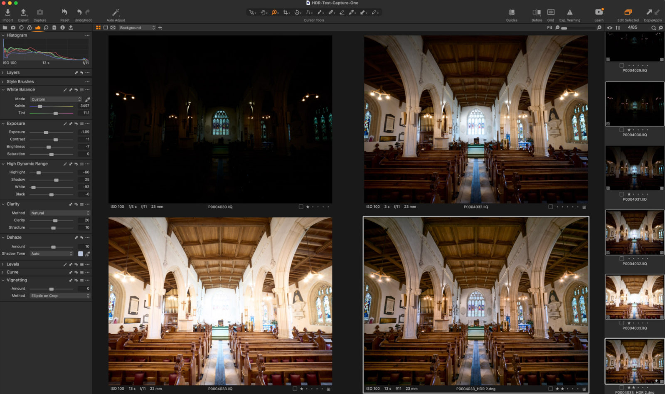Click the Reset adjustments button
Viewport: 665px width, 394px height.
(x=64, y=12)
